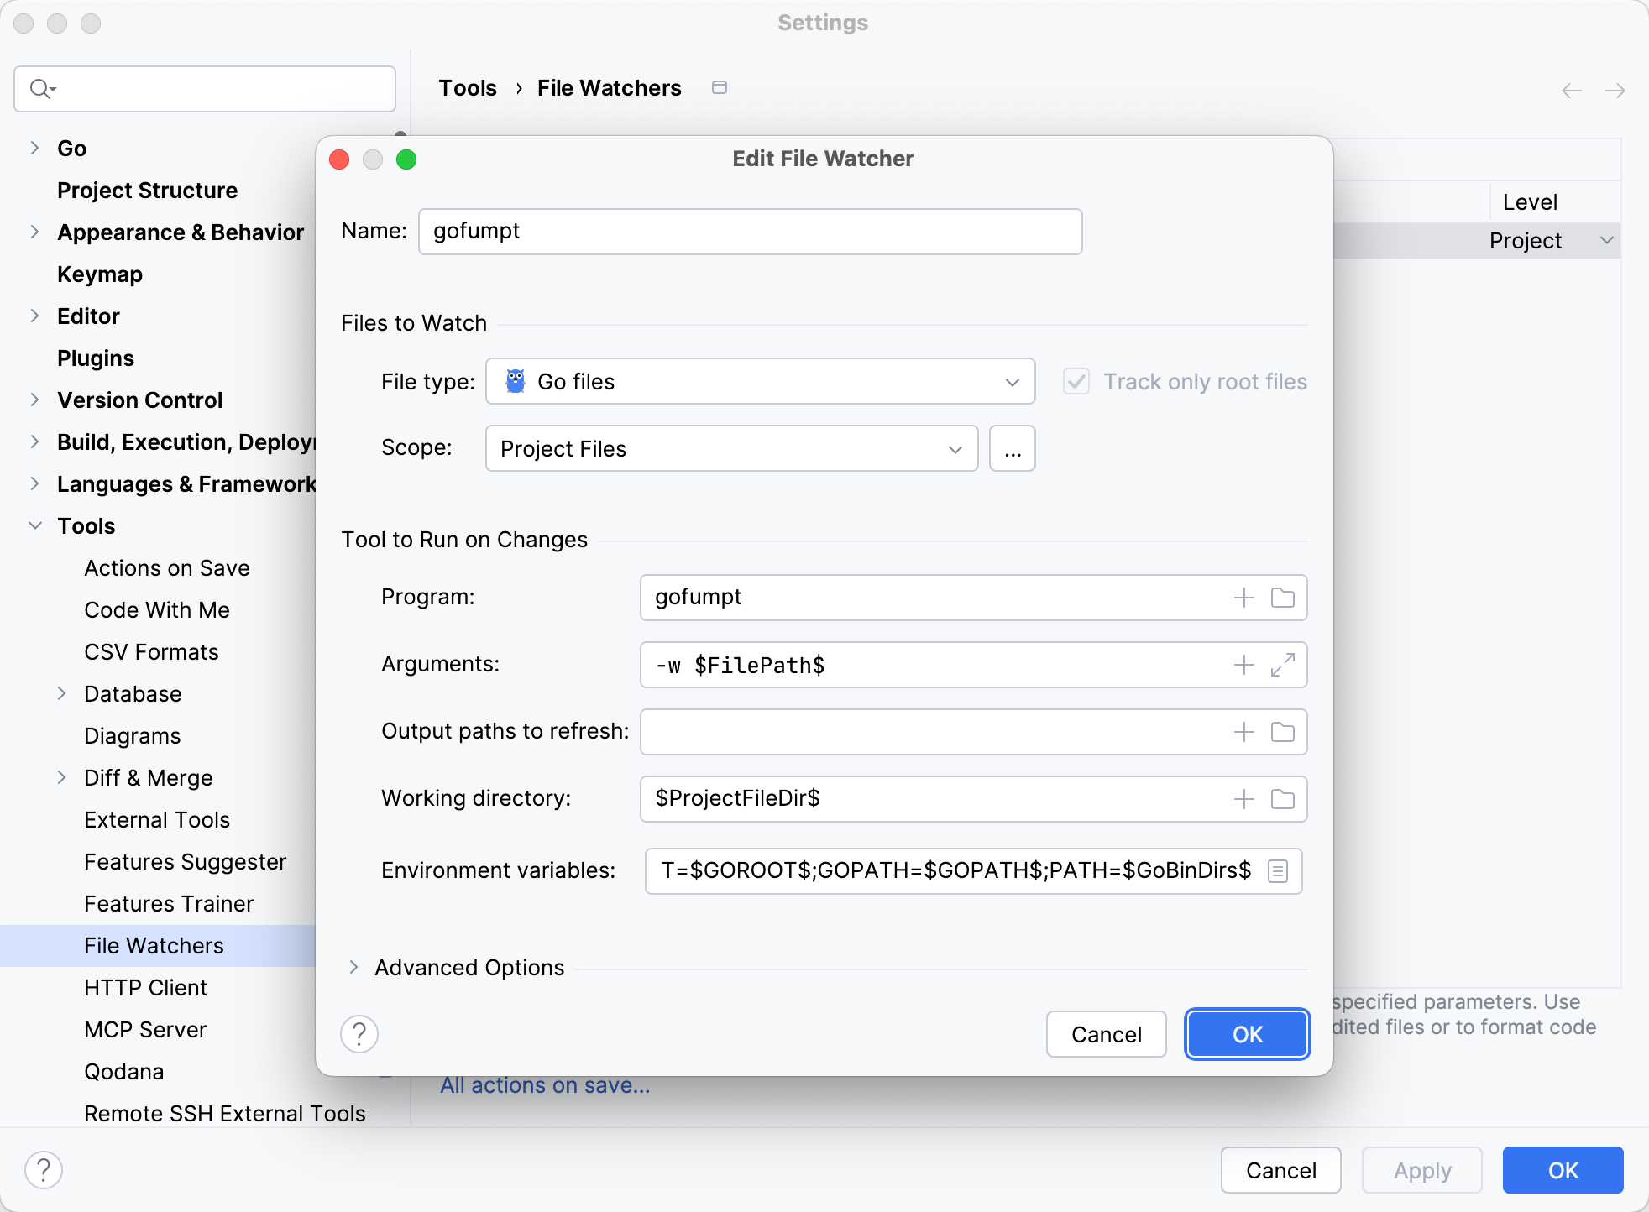
Task: Open the Plugins settings page
Action: 95,358
